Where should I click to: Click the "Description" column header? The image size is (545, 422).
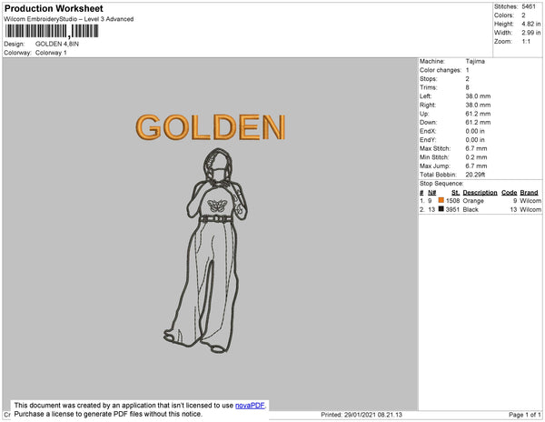pyautogui.click(x=480, y=193)
